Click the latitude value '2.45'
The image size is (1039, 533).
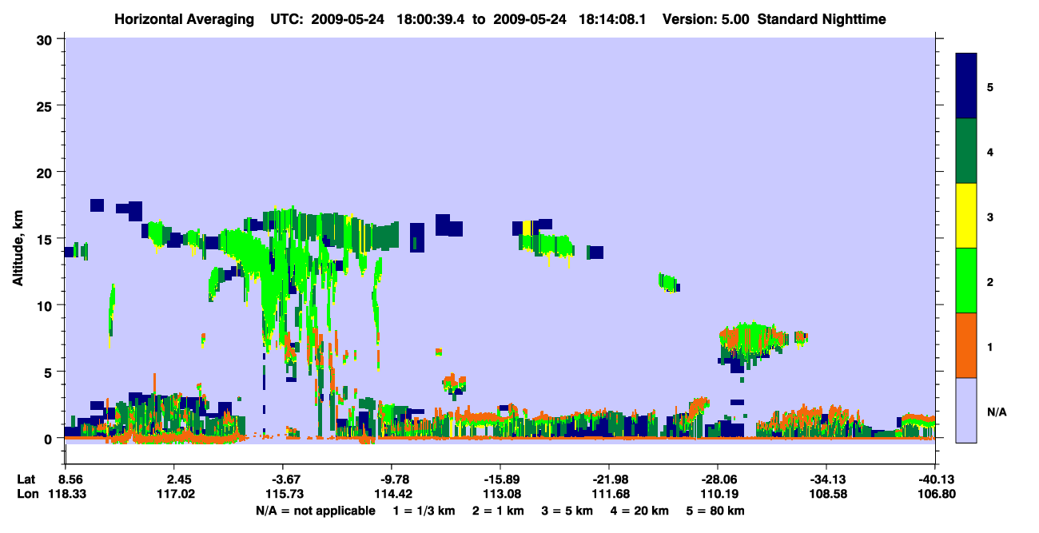[x=178, y=480]
